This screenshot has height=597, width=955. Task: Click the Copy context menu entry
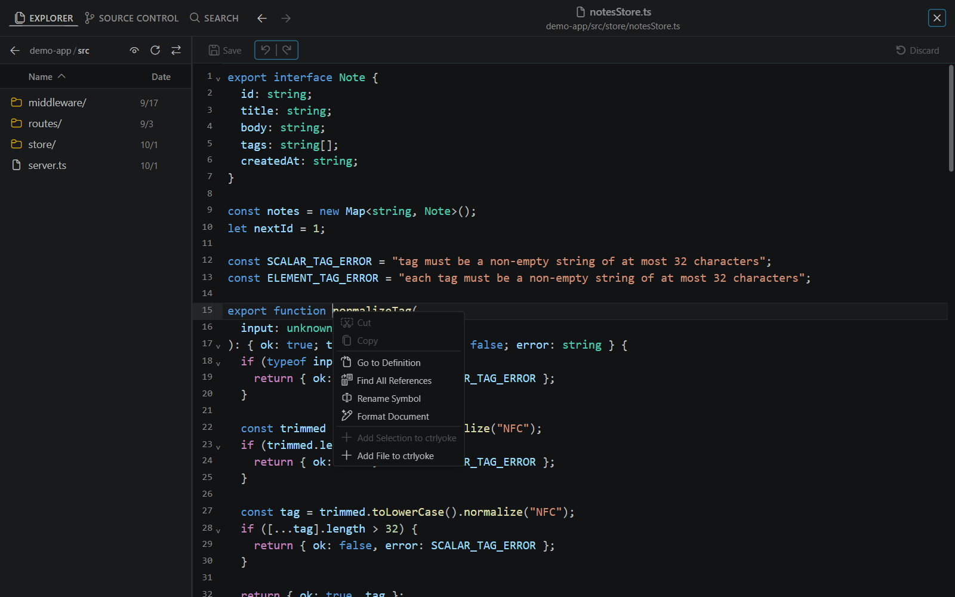pyautogui.click(x=398, y=340)
